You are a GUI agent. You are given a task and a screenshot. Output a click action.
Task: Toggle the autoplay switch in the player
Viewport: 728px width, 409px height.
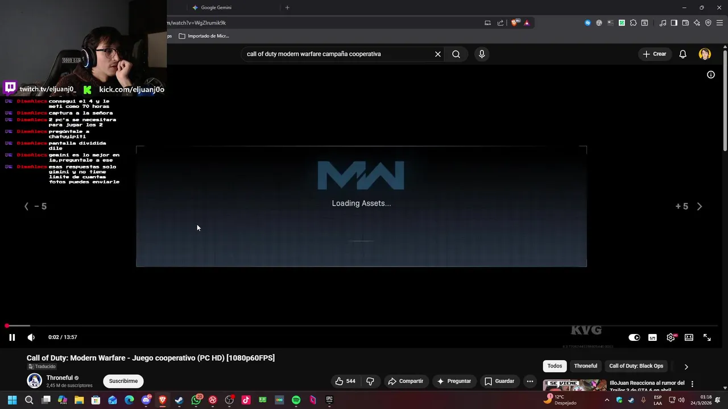634,337
